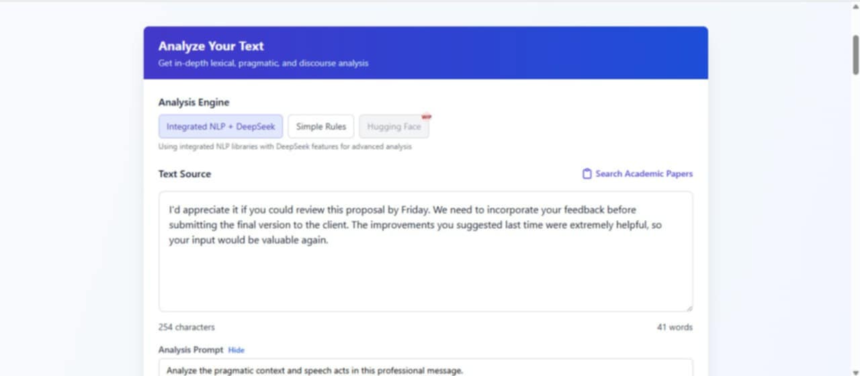Click the WIP badge on Hugging Face

(426, 117)
